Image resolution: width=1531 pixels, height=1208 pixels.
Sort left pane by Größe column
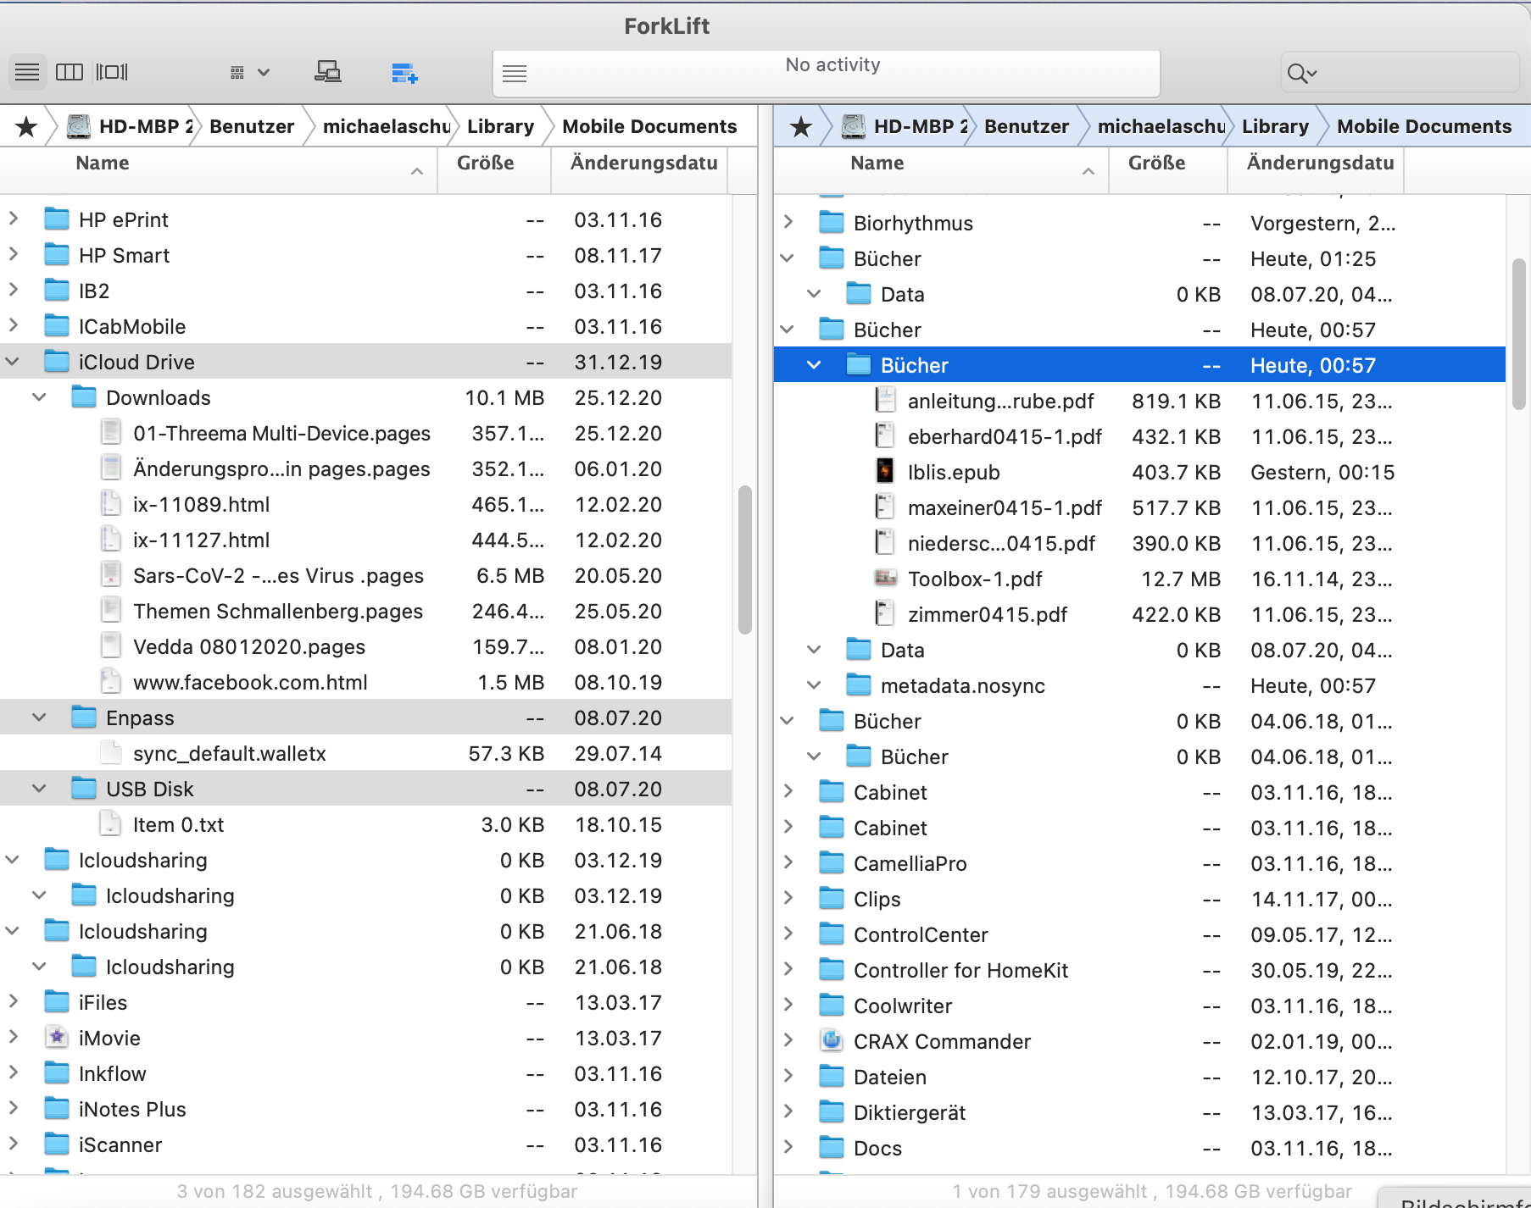point(485,163)
